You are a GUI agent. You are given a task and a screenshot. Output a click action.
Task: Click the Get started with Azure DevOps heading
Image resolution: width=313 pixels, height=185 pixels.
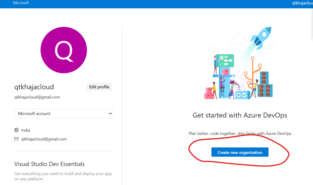[x=240, y=115]
